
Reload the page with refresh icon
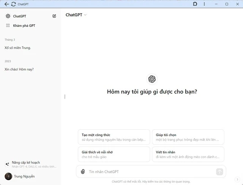[14, 4]
